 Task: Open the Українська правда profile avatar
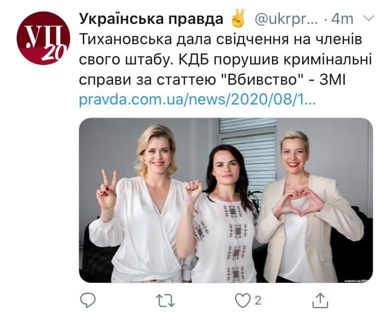(x=43, y=38)
